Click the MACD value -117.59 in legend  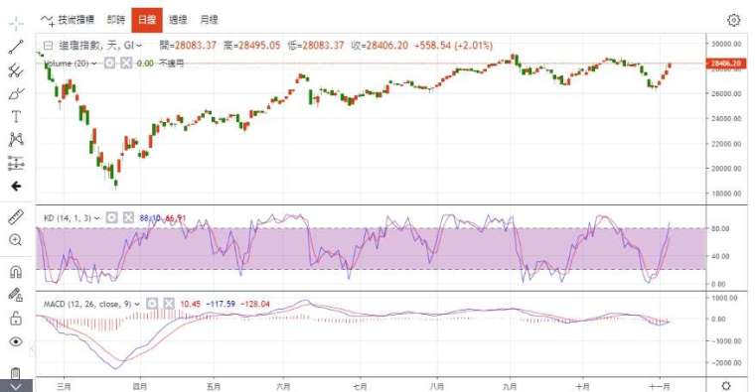click(x=221, y=304)
